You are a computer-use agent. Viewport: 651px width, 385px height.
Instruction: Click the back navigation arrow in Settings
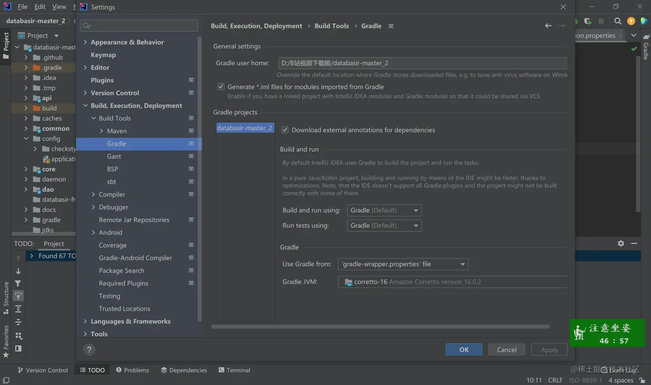tap(548, 26)
